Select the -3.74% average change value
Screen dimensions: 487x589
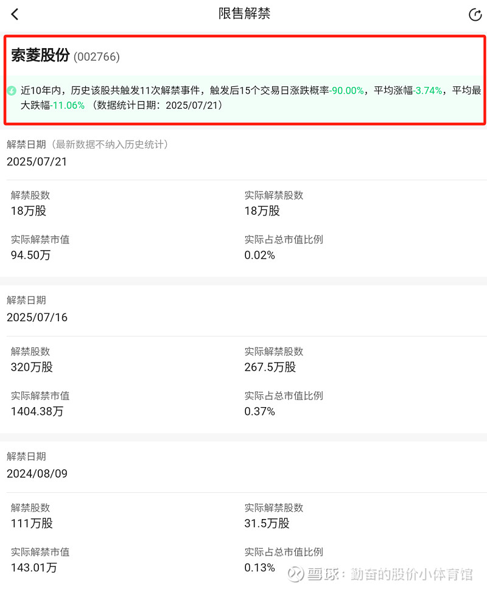tap(427, 91)
